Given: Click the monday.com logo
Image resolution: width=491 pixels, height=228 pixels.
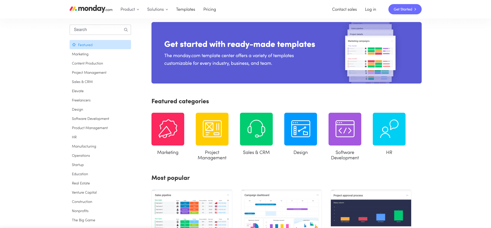Looking at the screenshot, I should [91, 9].
